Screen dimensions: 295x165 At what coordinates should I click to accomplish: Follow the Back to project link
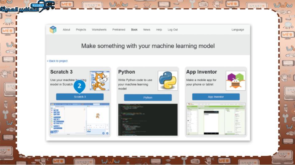(x=57, y=61)
